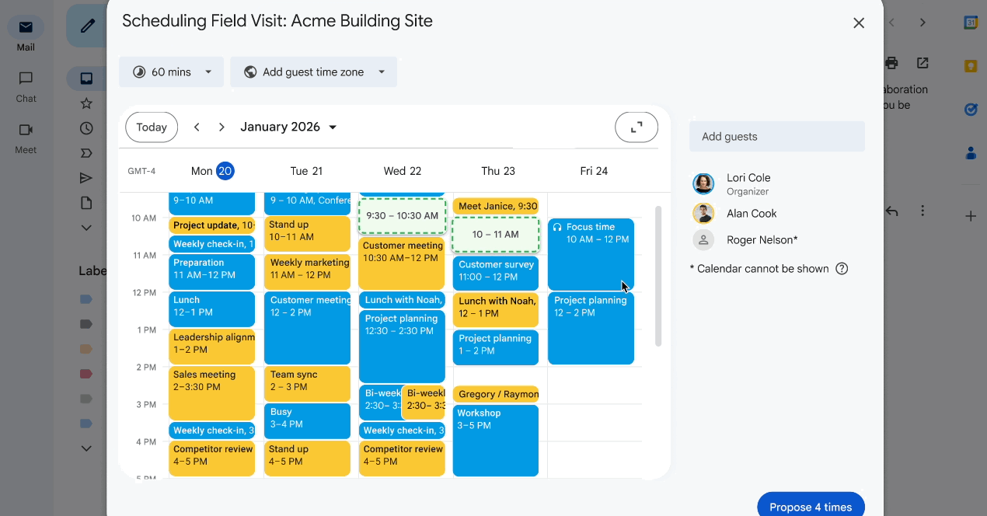Click the help icon beside calendar notice
The image size is (987, 516).
842,269
